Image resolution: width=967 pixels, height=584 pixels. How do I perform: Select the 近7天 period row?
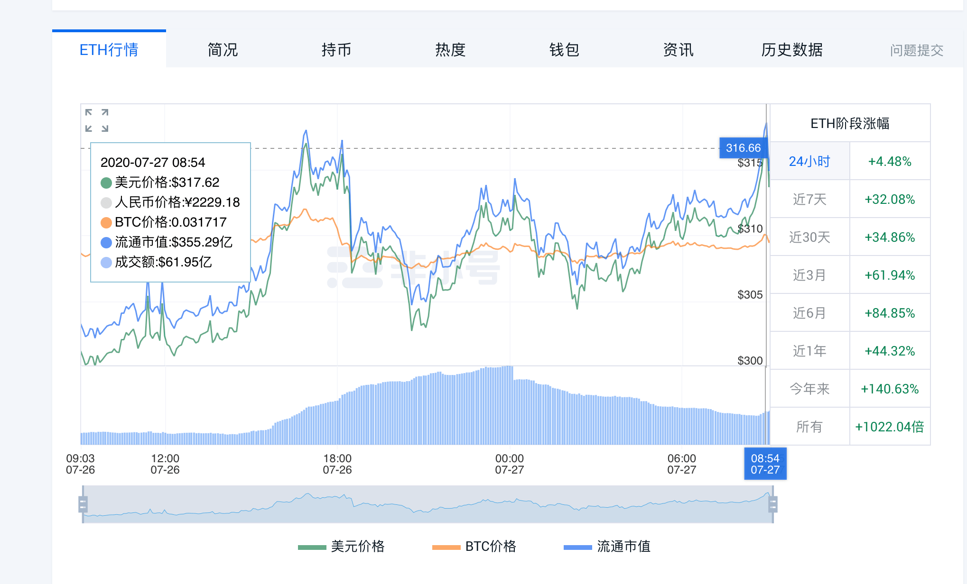(809, 200)
